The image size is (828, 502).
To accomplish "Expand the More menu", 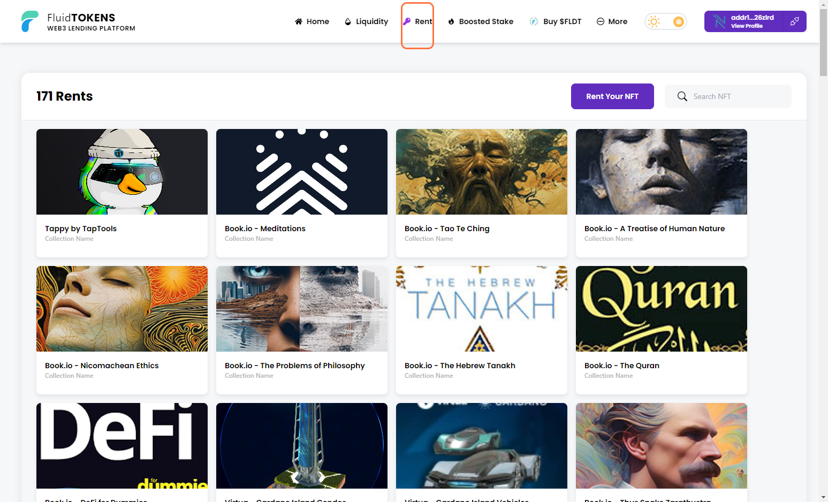I will (612, 21).
